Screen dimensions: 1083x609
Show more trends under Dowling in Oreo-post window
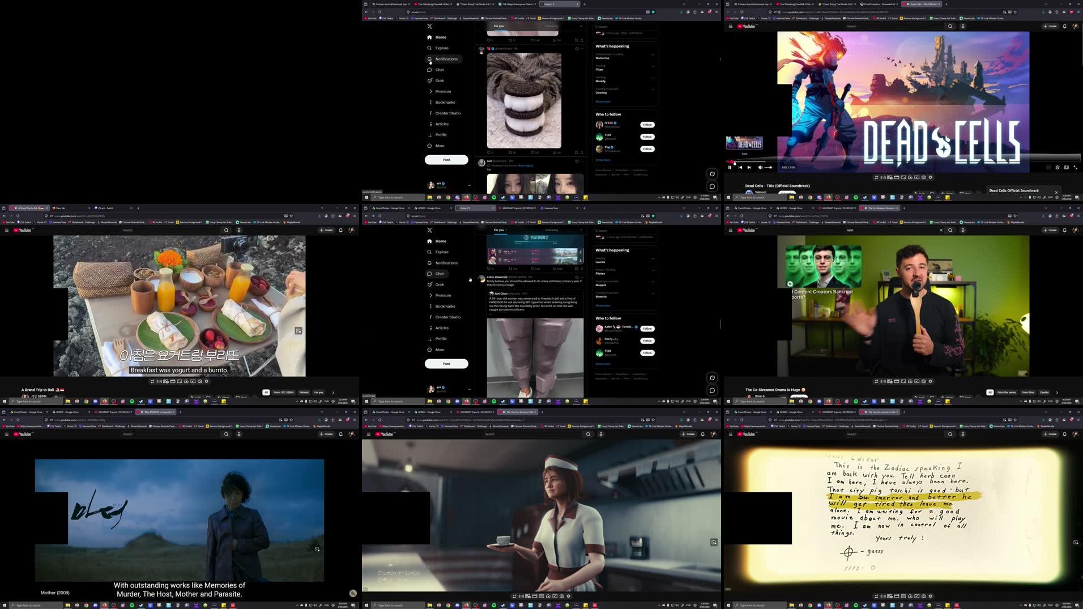tap(603, 101)
